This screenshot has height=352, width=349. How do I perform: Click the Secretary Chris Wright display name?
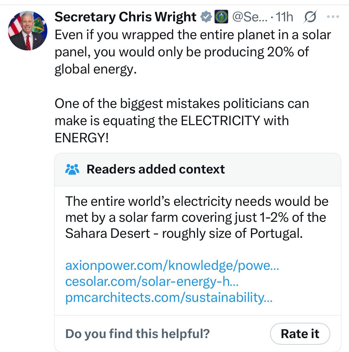pyautogui.click(x=125, y=17)
